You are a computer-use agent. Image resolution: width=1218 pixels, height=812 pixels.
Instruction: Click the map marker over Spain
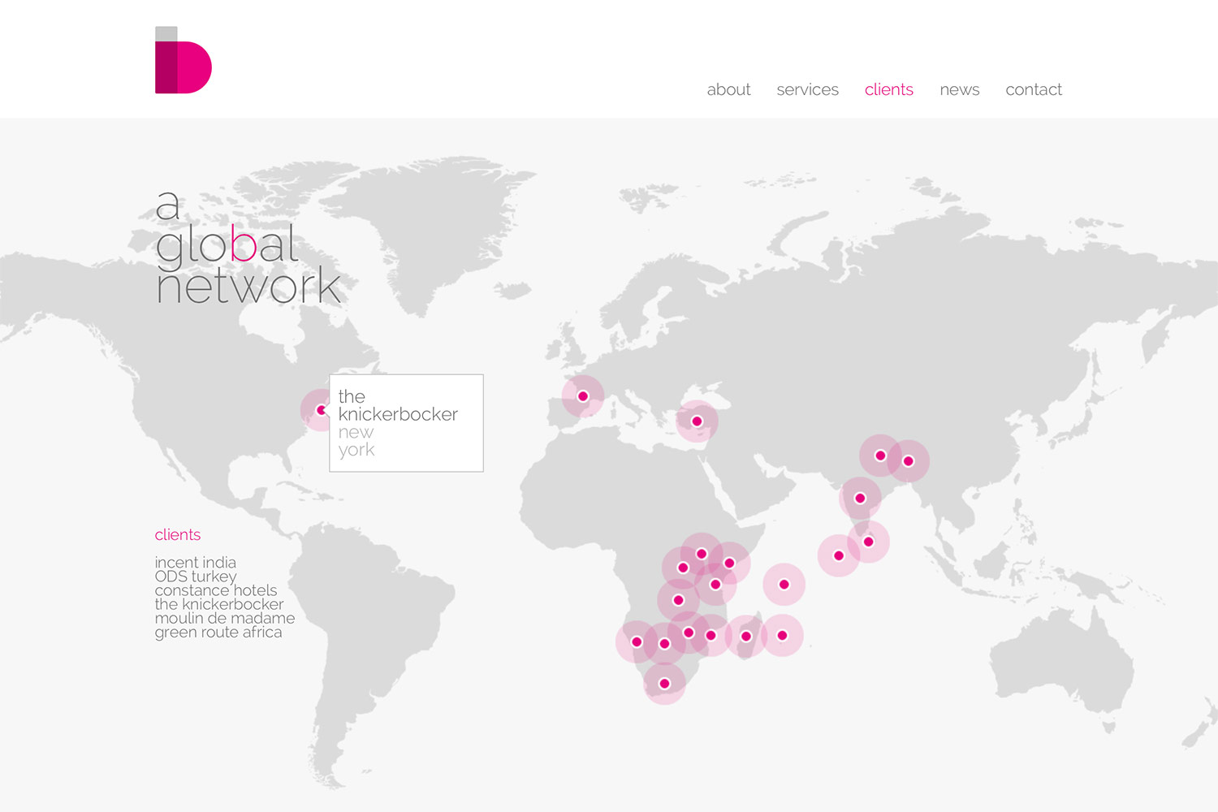pos(583,396)
